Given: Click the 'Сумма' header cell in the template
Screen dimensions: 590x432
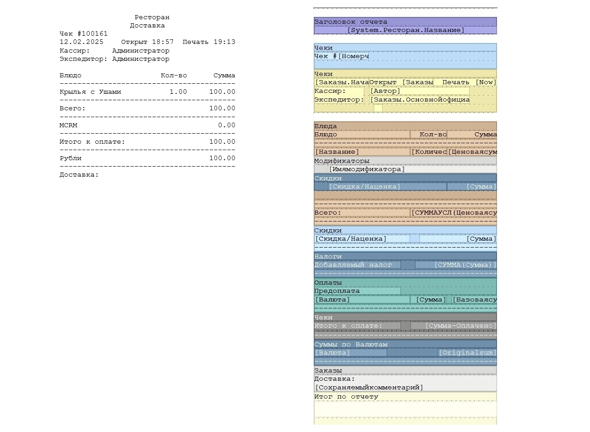Looking at the screenshot, I should (x=472, y=135).
